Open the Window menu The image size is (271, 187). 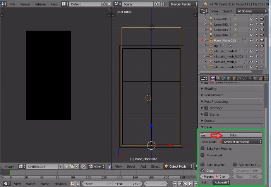coord(40,4)
